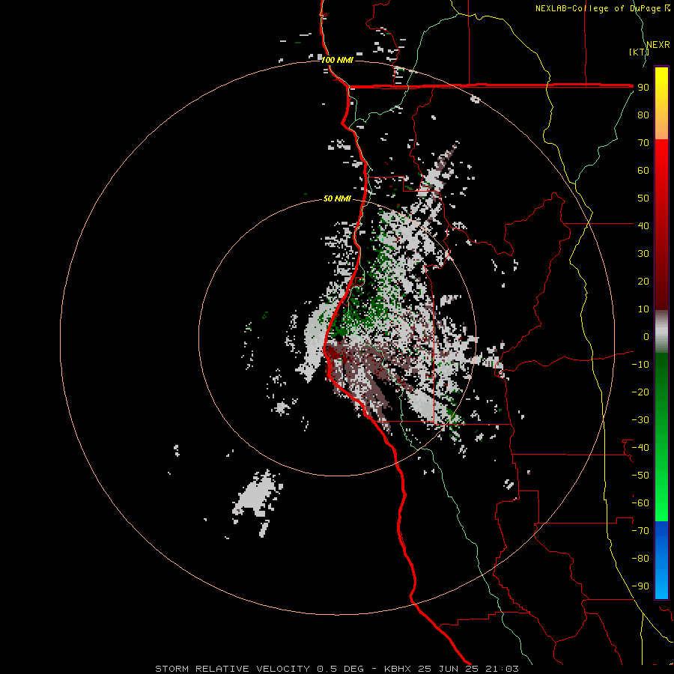Click the 50 value on velocity scale

[x=643, y=198]
